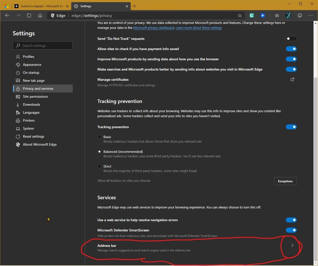The width and height of the screenshot is (318, 266).
Task: Click into the Search settings field
Action: [x=43, y=46]
